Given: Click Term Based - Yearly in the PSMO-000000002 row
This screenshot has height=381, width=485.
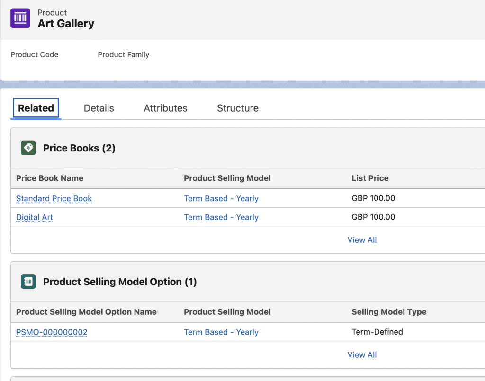Looking at the screenshot, I should tap(221, 332).
